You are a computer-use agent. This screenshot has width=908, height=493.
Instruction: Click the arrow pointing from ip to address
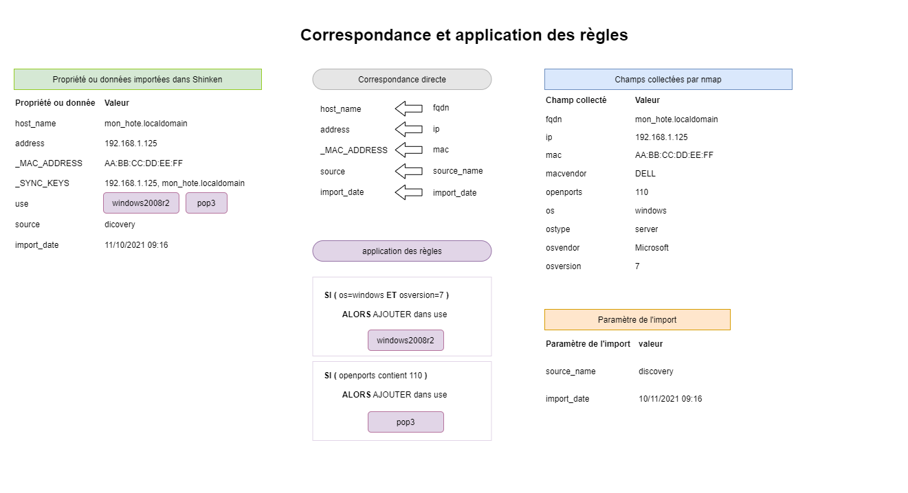[409, 129]
